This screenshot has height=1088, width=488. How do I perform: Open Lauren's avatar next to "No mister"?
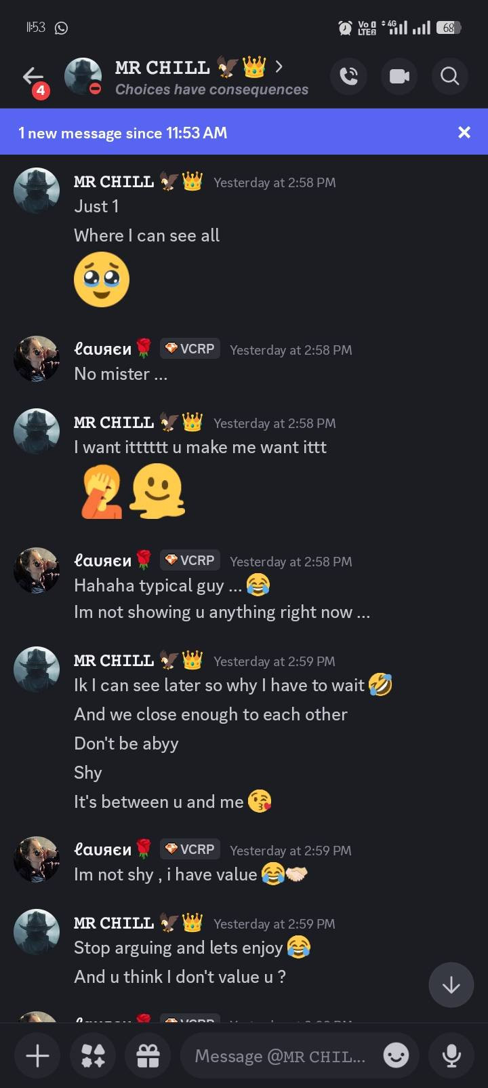tap(37, 358)
